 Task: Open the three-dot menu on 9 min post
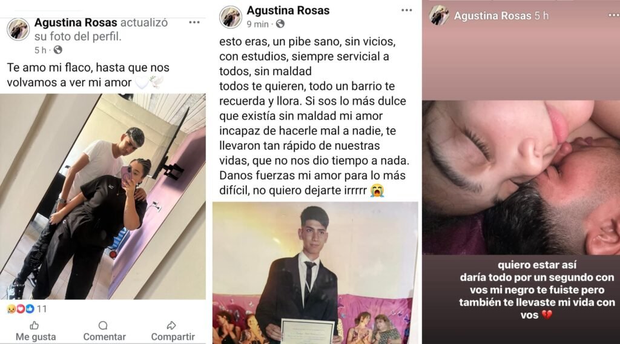pyautogui.click(x=406, y=10)
